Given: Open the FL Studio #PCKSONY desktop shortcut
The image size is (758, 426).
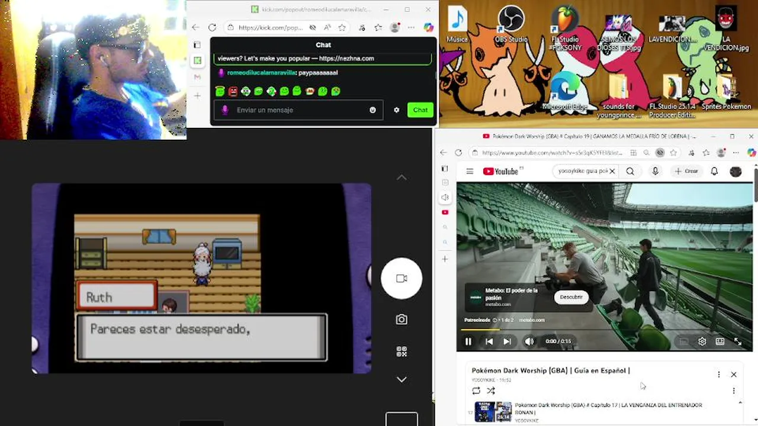Looking at the screenshot, I should pos(564,28).
